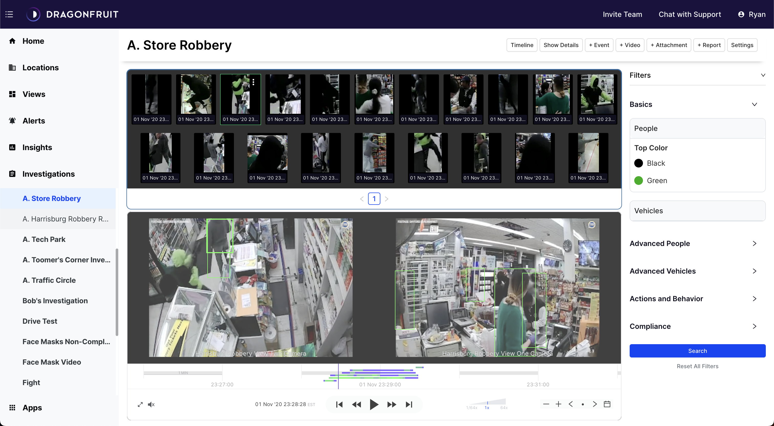The width and height of the screenshot is (774, 426).
Task: Open the hamburger menu icon
Action: tap(9, 14)
